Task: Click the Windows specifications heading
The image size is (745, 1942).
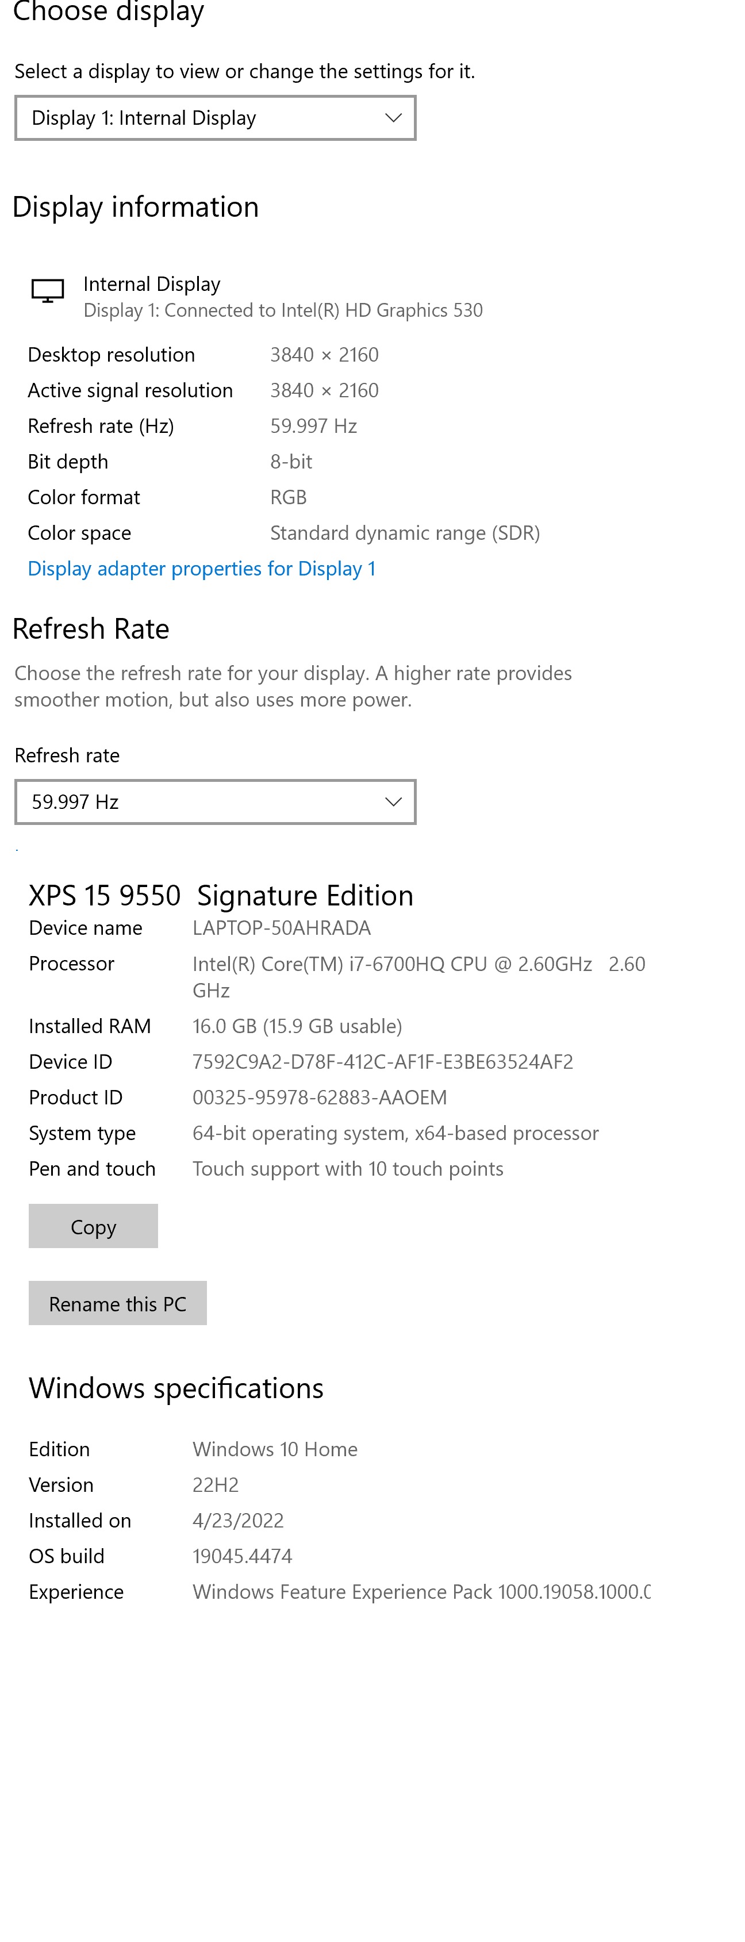Action: [176, 1388]
